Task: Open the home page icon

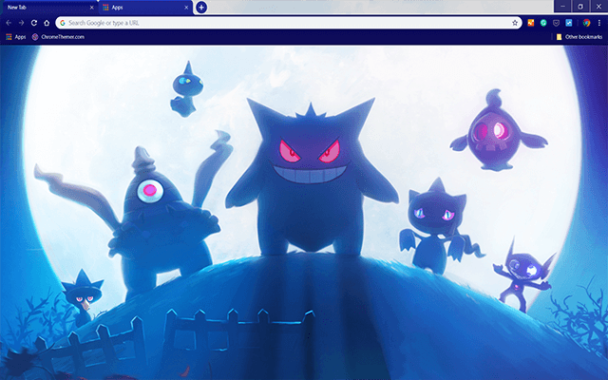Action: point(47,23)
